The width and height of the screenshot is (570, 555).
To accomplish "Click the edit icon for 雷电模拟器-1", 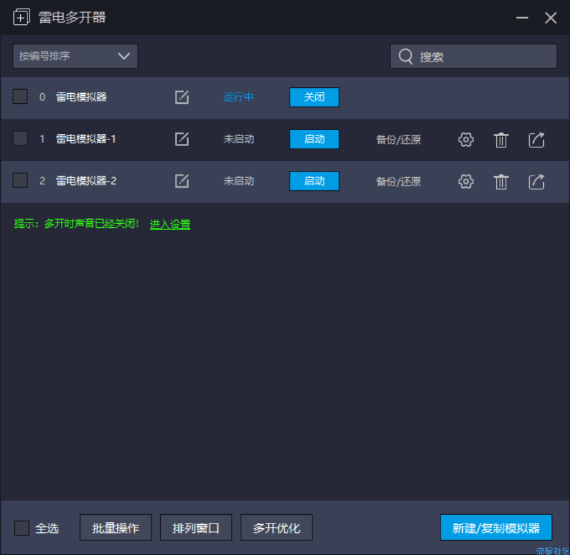I will [x=182, y=139].
